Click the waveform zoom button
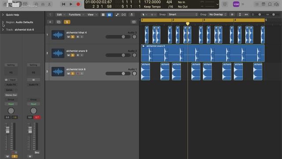 (x=232, y=15)
